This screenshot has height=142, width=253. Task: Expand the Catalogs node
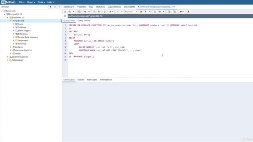tap(14, 27)
